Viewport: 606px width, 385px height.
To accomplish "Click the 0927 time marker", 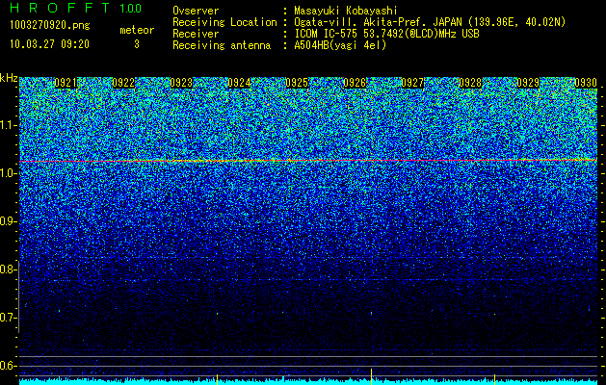I will click(x=412, y=83).
